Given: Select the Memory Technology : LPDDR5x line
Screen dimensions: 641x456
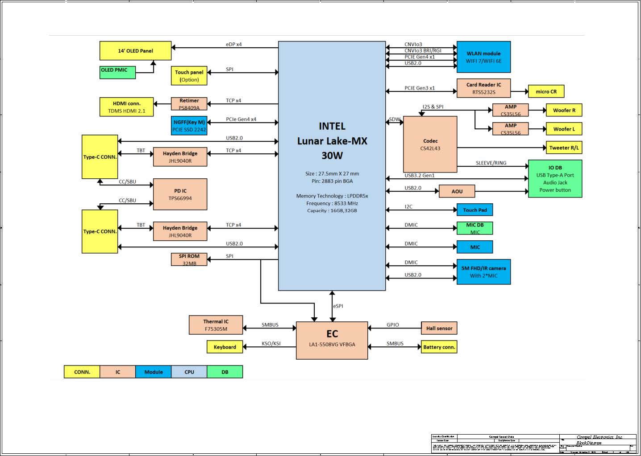Looking at the screenshot, I should (332, 196).
